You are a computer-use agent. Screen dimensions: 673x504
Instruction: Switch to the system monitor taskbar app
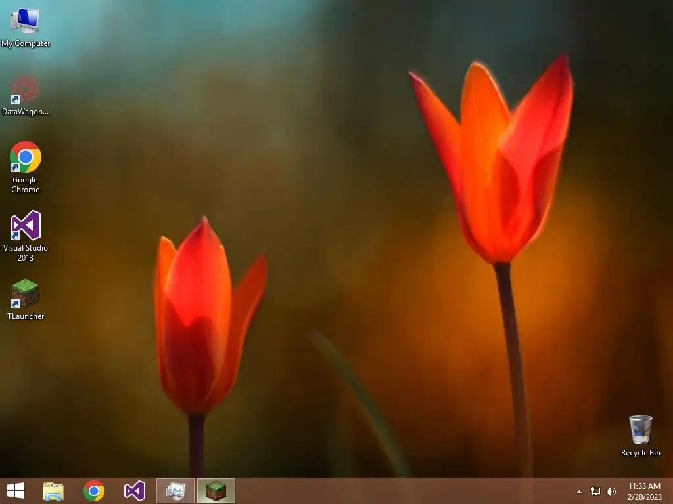pos(175,491)
